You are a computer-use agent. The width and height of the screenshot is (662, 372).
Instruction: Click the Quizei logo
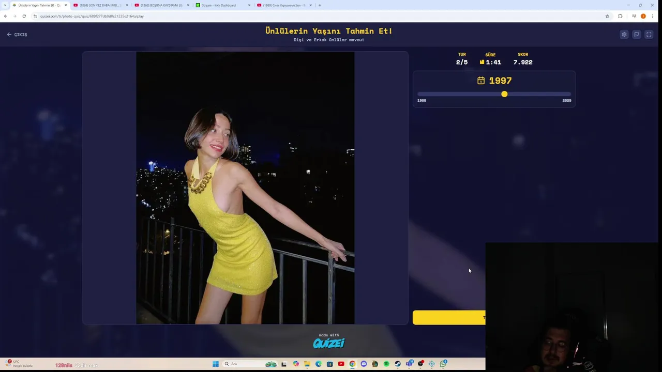pos(329,343)
